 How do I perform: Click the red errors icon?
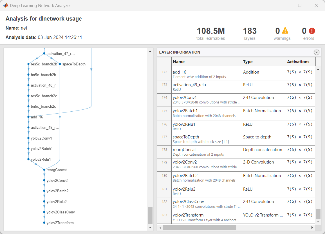coord(312,31)
